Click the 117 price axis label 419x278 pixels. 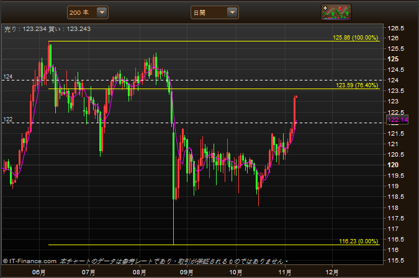click(393, 228)
